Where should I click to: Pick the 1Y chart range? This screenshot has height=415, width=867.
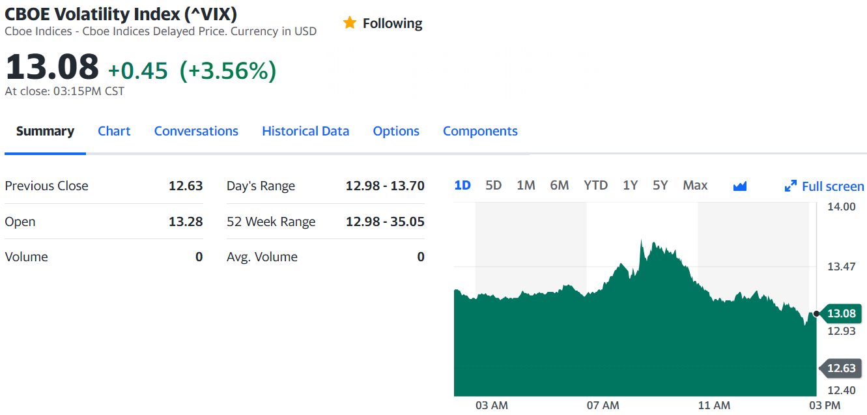630,185
